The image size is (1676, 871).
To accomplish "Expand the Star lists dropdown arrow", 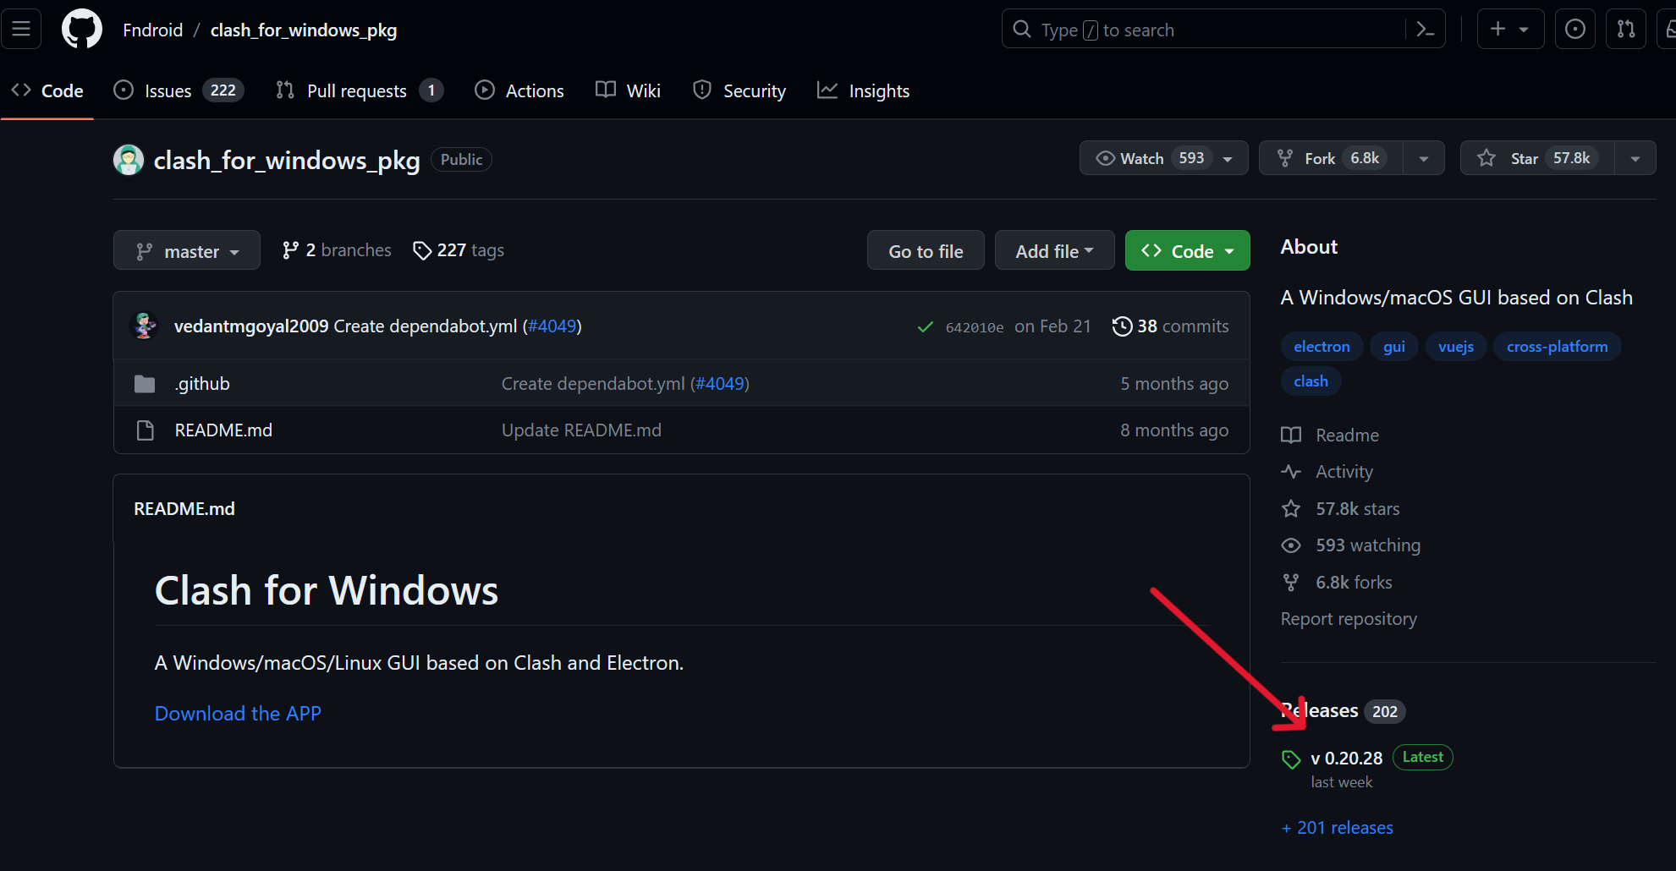I will coord(1635,158).
